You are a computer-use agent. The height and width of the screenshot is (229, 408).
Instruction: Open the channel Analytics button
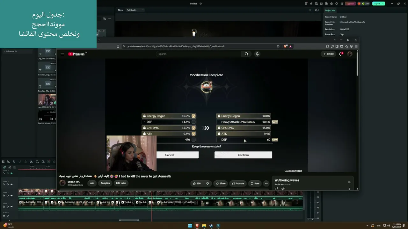105,183
